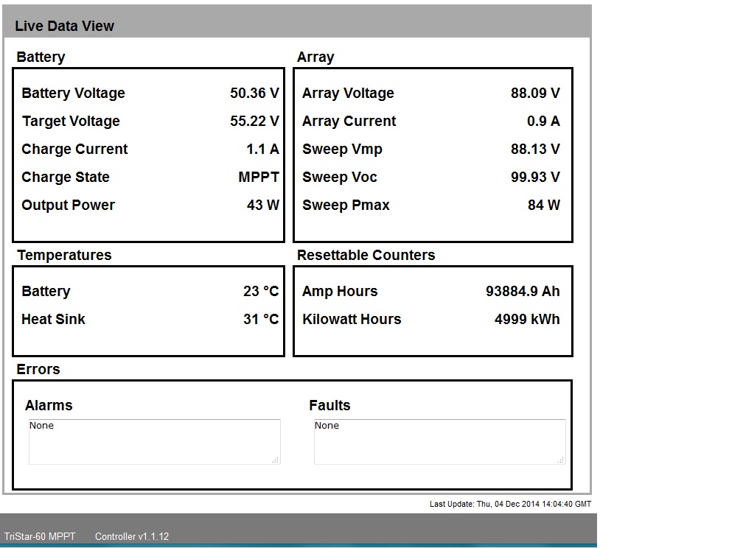Click the Faults text box
The width and height of the screenshot is (743, 548).
click(440, 442)
